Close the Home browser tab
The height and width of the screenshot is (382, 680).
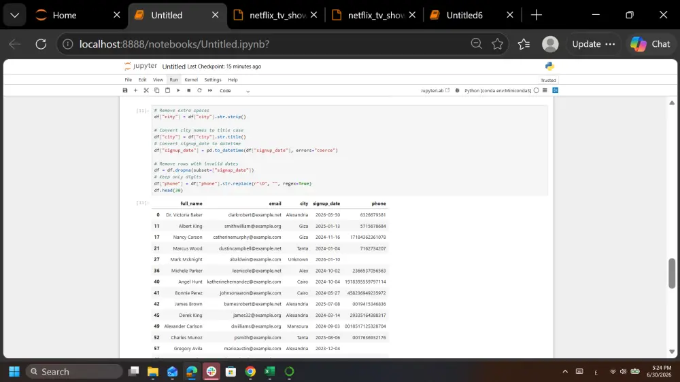pos(117,15)
